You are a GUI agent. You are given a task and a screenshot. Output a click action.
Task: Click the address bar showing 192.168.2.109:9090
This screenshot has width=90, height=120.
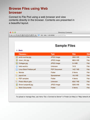64,35
